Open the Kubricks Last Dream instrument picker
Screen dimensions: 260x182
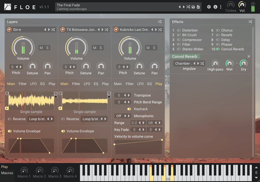point(135,30)
